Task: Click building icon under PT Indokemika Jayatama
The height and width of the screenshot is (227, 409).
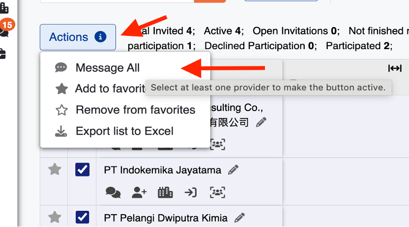Action: tap(165, 193)
